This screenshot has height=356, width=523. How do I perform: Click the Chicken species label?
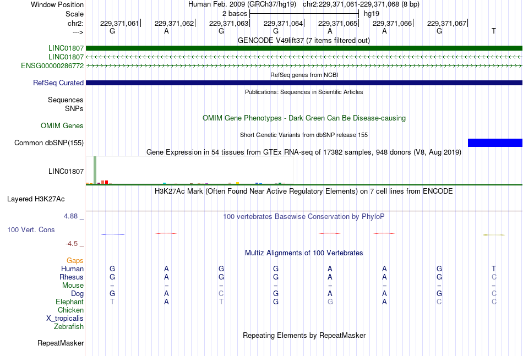click(70, 310)
